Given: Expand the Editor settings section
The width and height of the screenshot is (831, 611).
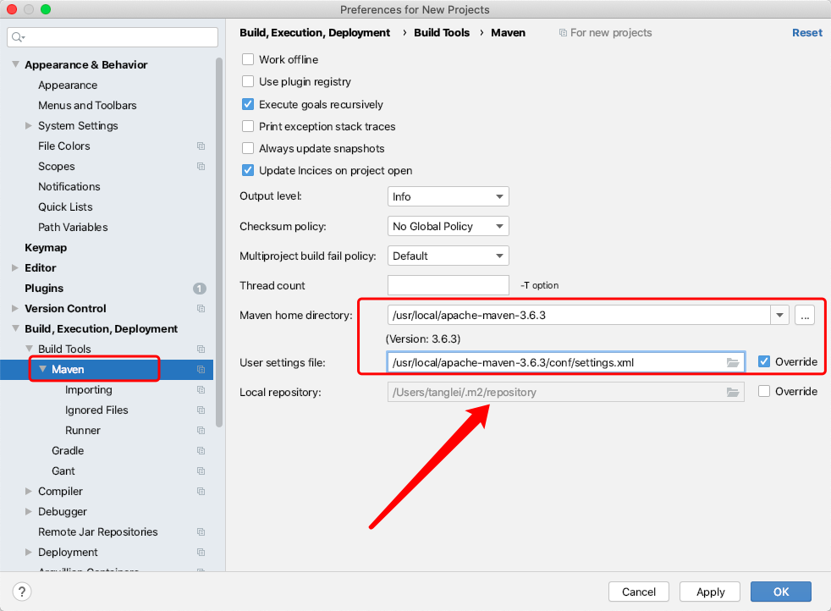Looking at the screenshot, I should pos(15,268).
